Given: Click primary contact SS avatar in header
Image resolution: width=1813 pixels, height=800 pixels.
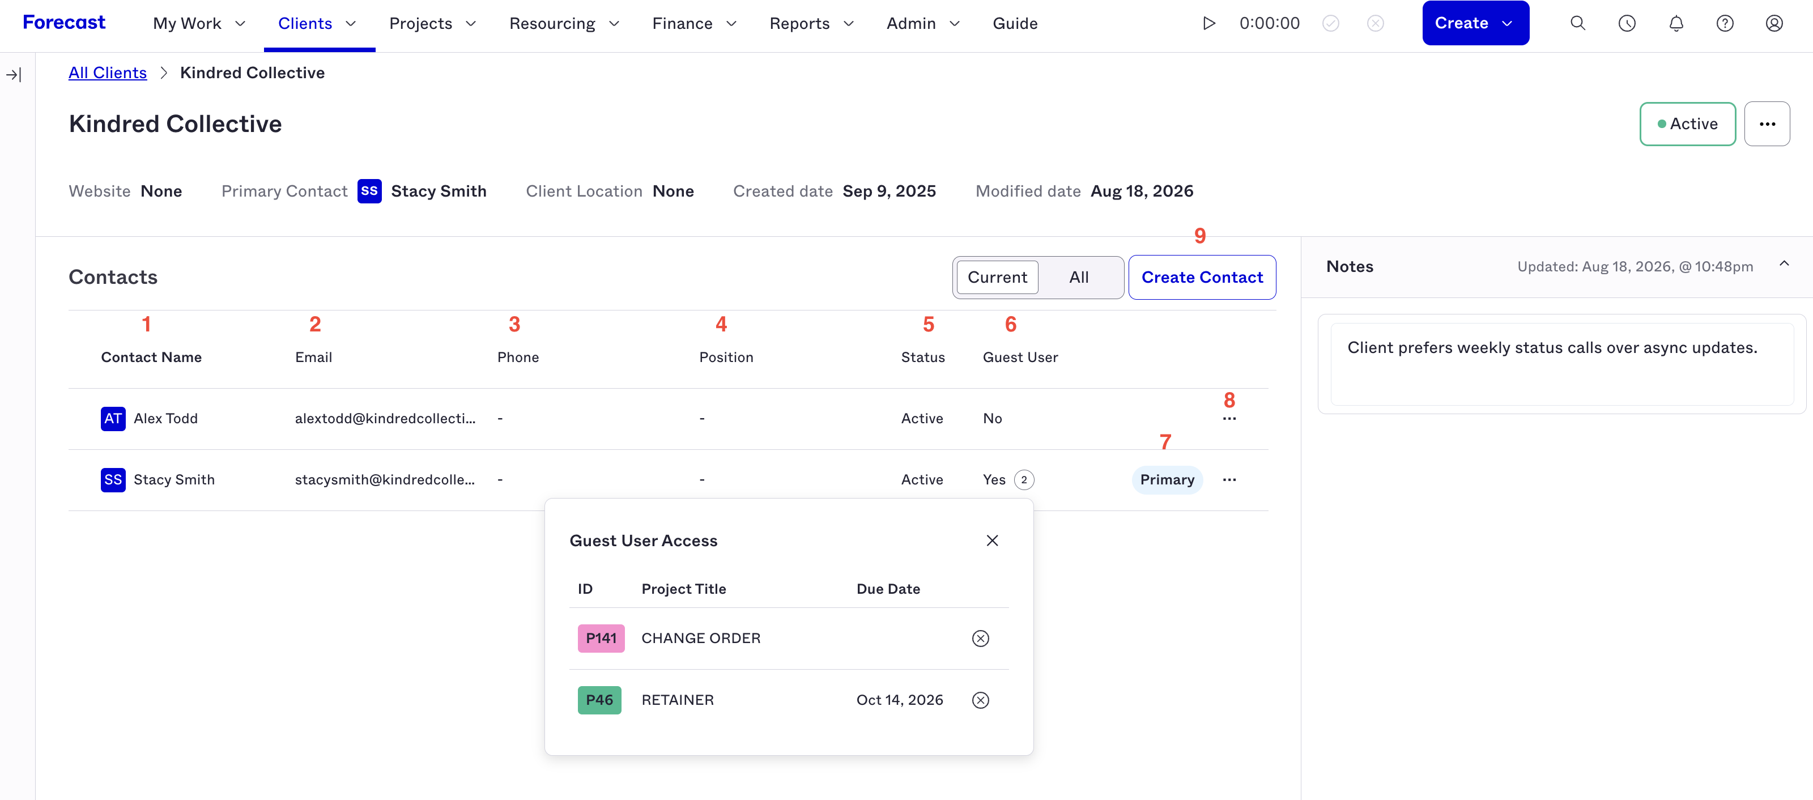Looking at the screenshot, I should pos(369,192).
